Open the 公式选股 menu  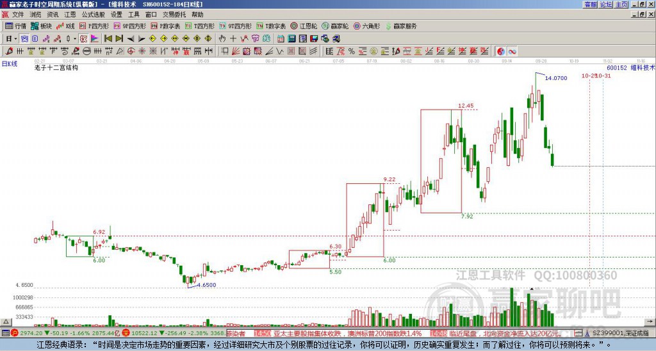[94, 15]
